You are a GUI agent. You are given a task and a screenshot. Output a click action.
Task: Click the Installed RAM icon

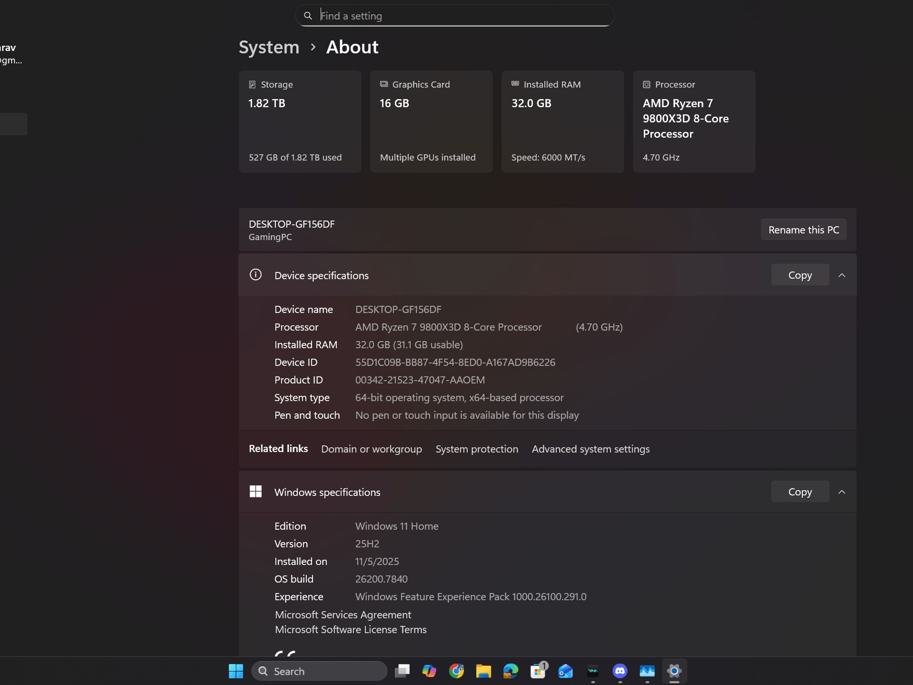(515, 84)
